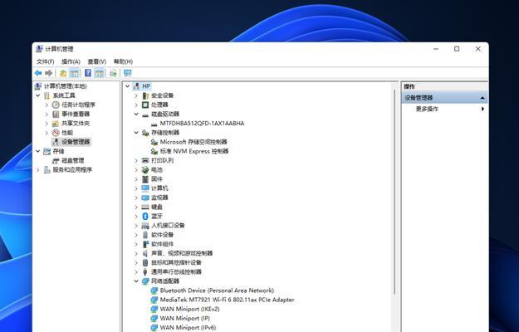This screenshot has height=332, width=519.
Task: Select disk MTFDHBA512QFD-1AX1AABHA
Action: 202,124
